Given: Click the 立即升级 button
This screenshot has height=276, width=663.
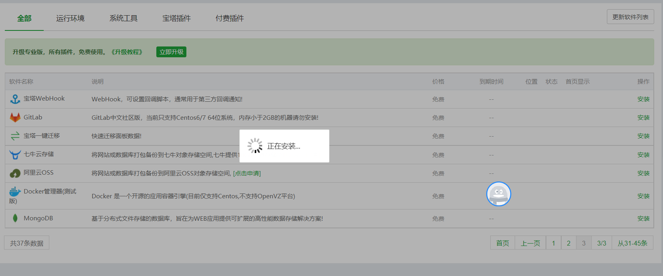Looking at the screenshot, I should (171, 52).
